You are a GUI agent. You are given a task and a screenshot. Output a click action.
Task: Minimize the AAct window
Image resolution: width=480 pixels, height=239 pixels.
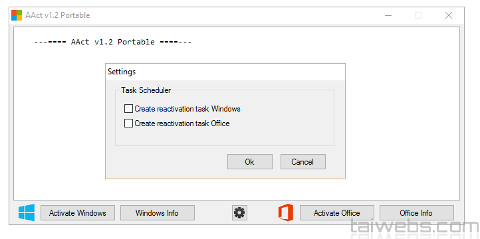388,15
